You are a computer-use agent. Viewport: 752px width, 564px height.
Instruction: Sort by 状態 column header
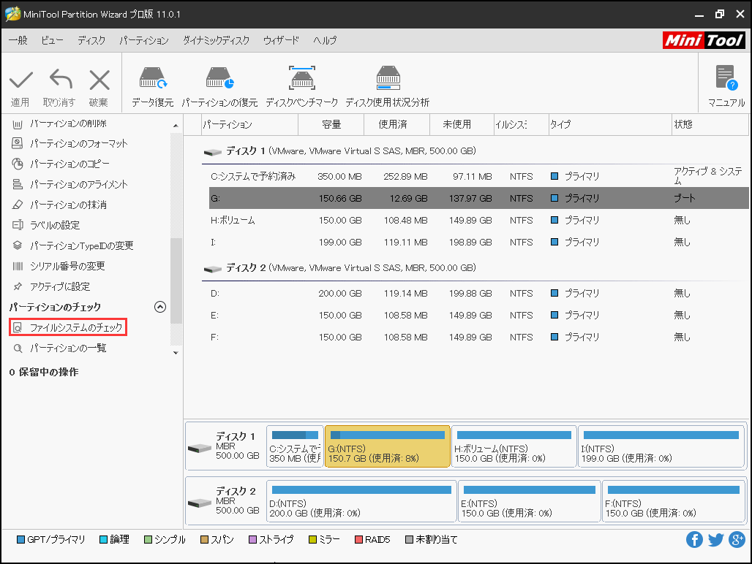coord(710,124)
